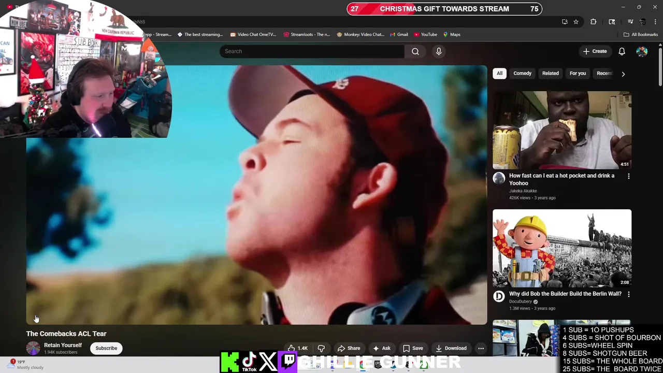
Task: Select the Comedy filter chip
Action: tap(522, 74)
